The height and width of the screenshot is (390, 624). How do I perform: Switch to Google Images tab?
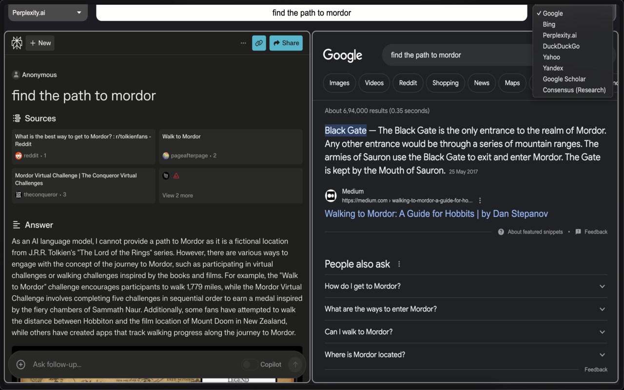pyautogui.click(x=339, y=83)
